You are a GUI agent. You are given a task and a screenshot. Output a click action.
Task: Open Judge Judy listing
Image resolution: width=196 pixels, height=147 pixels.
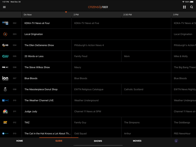[47, 111]
